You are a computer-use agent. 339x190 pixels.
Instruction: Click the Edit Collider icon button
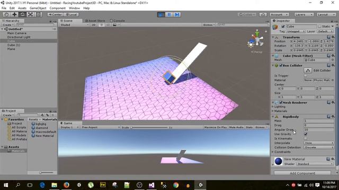308,70
